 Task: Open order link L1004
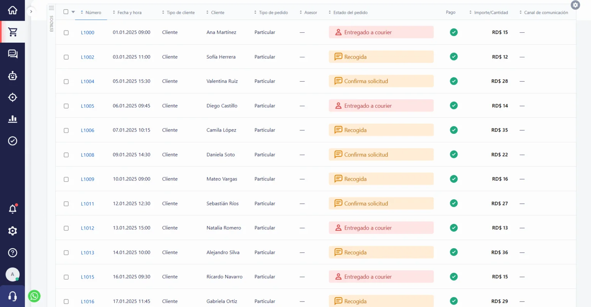[87, 82]
